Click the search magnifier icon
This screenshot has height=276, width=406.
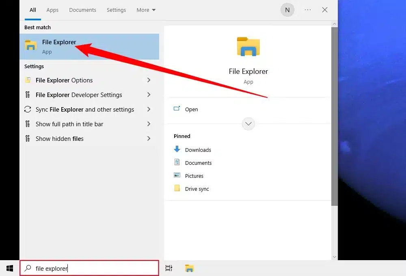coord(27,268)
